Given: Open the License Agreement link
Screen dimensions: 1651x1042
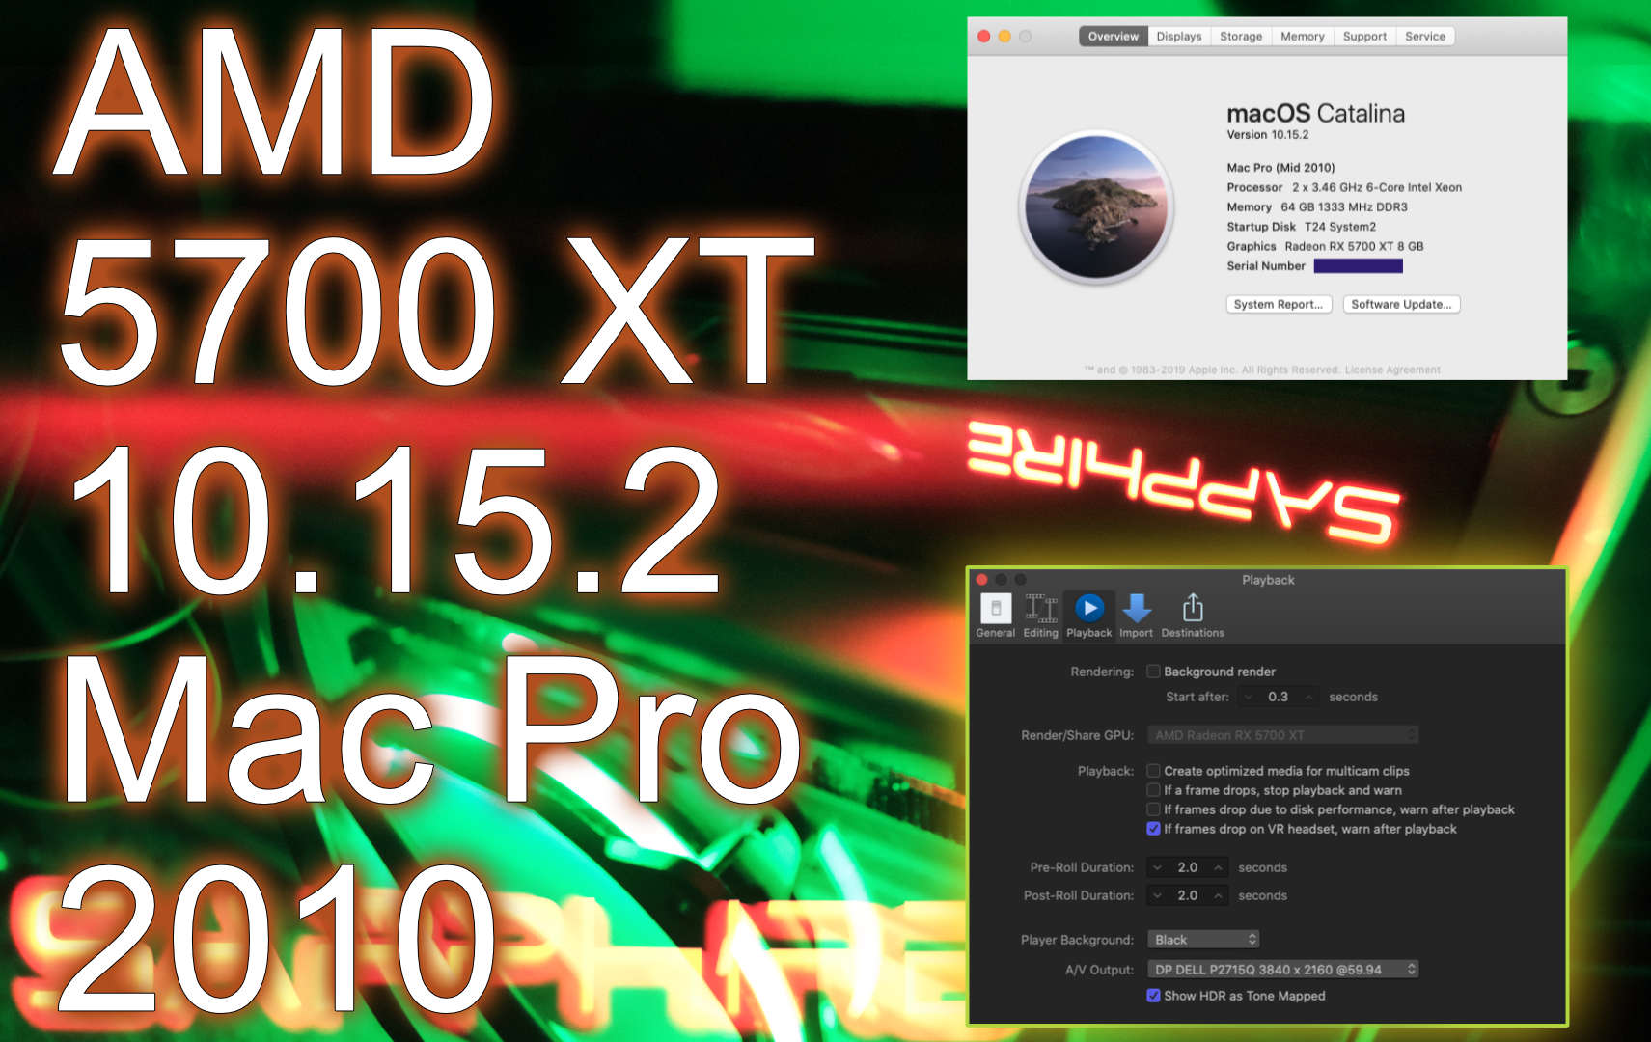Looking at the screenshot, I should (x=1392, y=370).
